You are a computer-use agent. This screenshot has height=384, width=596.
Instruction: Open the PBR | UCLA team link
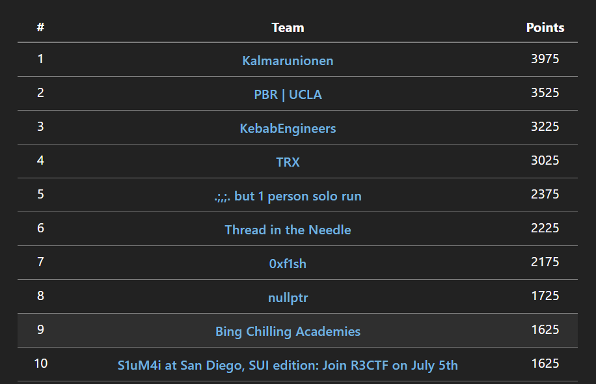[288, 94]
